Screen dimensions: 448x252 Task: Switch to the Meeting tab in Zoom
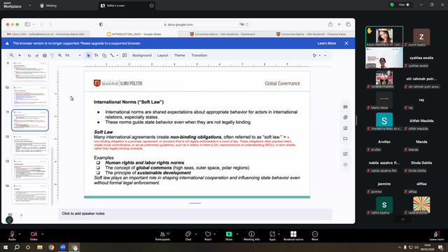click(x=48, y=6)
